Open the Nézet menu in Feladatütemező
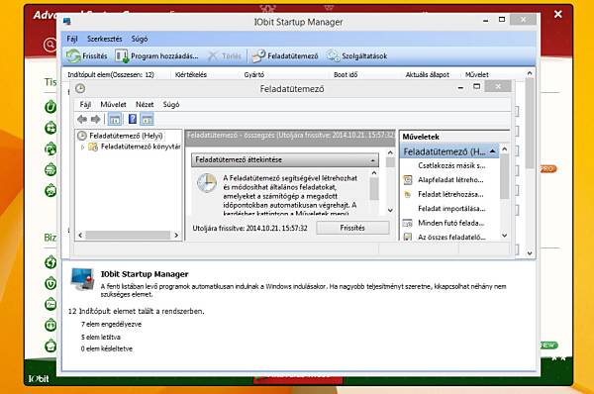Image resolution: width=594 pixels, height=394 pixels. pyautogui.click(x=145, y=104)
